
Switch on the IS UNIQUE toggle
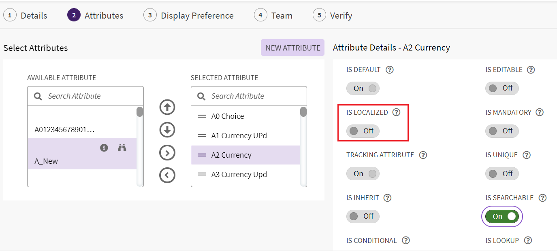(x=502, y=174)
